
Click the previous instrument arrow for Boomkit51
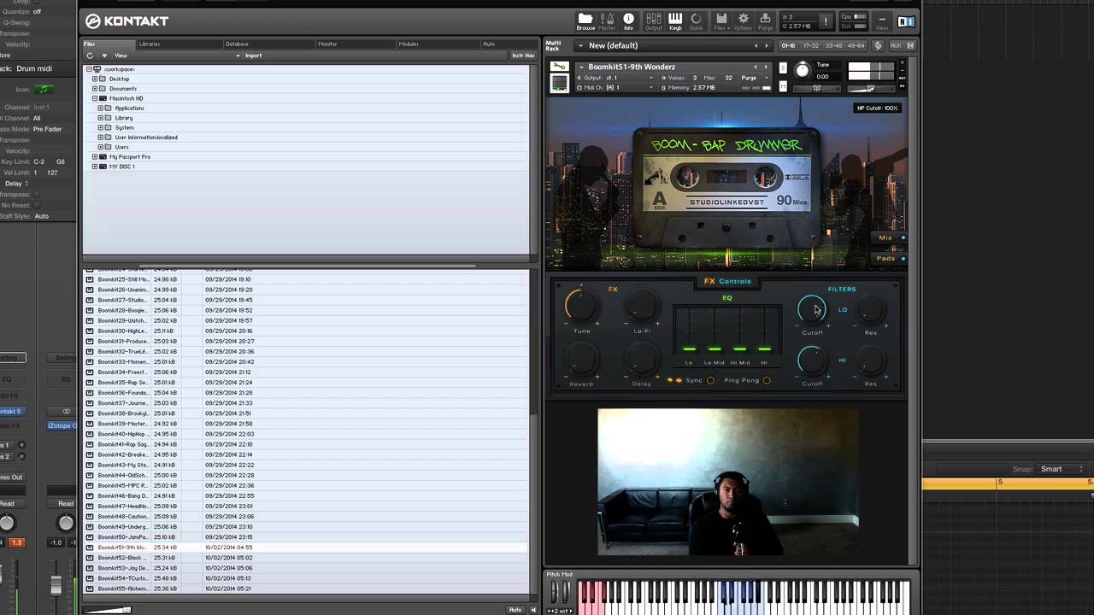(x=755, y=67)
